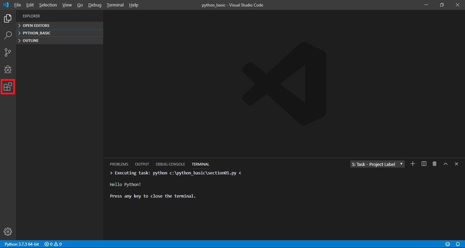Click the VS Code logo in title bar
The width and height of the screenshot is (465, 248).
5,5
